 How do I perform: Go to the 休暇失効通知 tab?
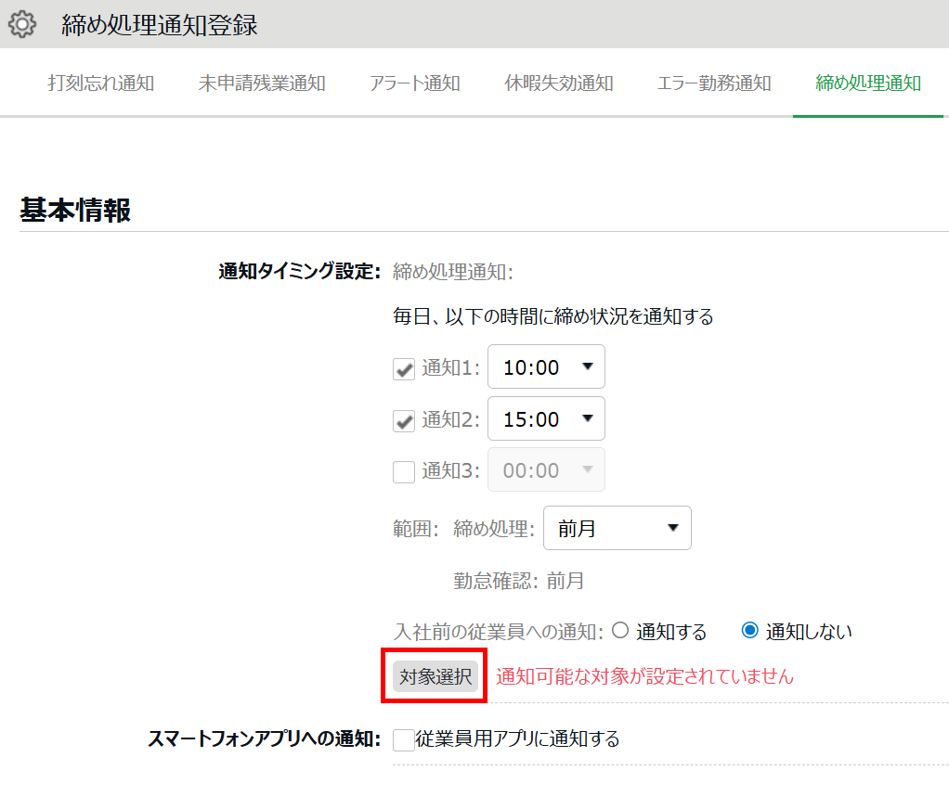coord(559,83)
